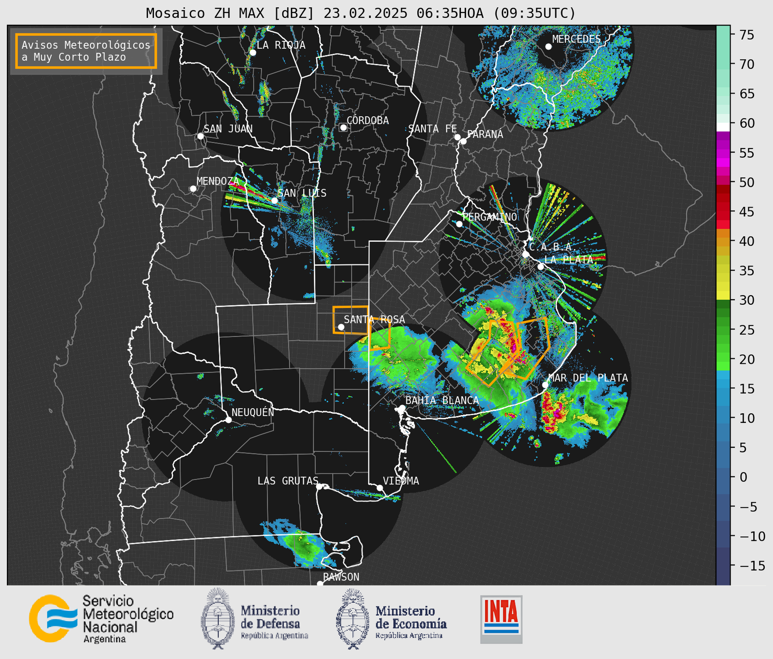The height and width of the screenshot is (659, 773).
Task: Click the LA RIOJA city marker dot
Action: tap(253, 53)
